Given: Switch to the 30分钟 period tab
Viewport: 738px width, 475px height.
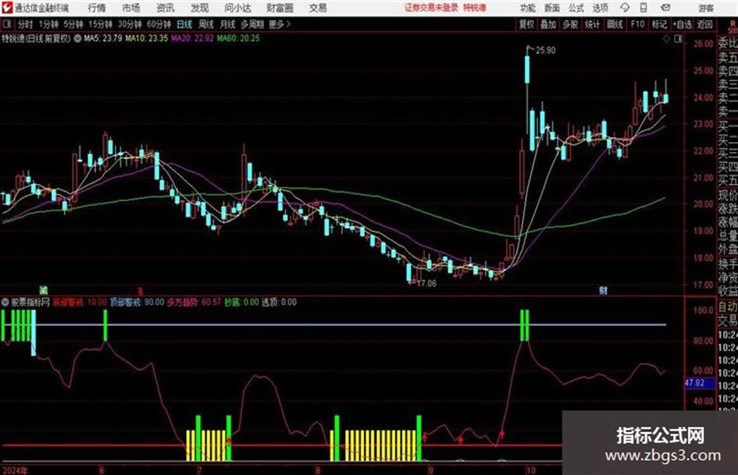Looking at the screenshot, I should point(130,24).
